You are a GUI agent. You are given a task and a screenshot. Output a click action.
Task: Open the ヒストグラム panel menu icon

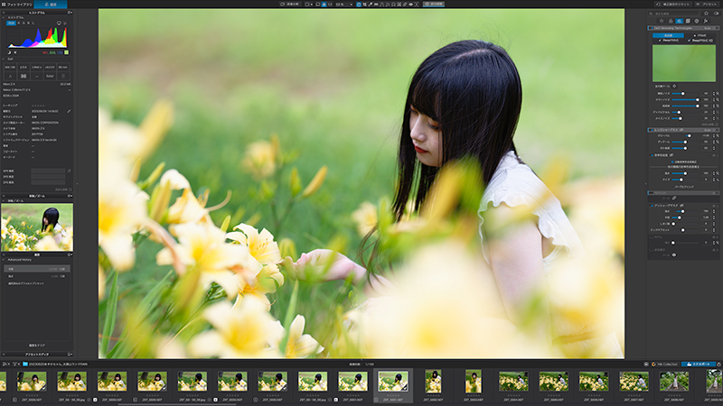pyautogui.click(x=70, y=13)
